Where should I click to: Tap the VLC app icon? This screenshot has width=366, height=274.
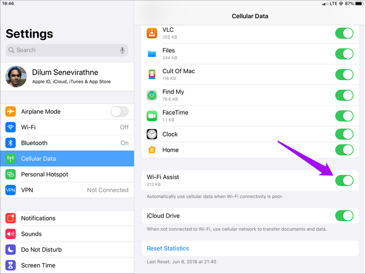152,33
